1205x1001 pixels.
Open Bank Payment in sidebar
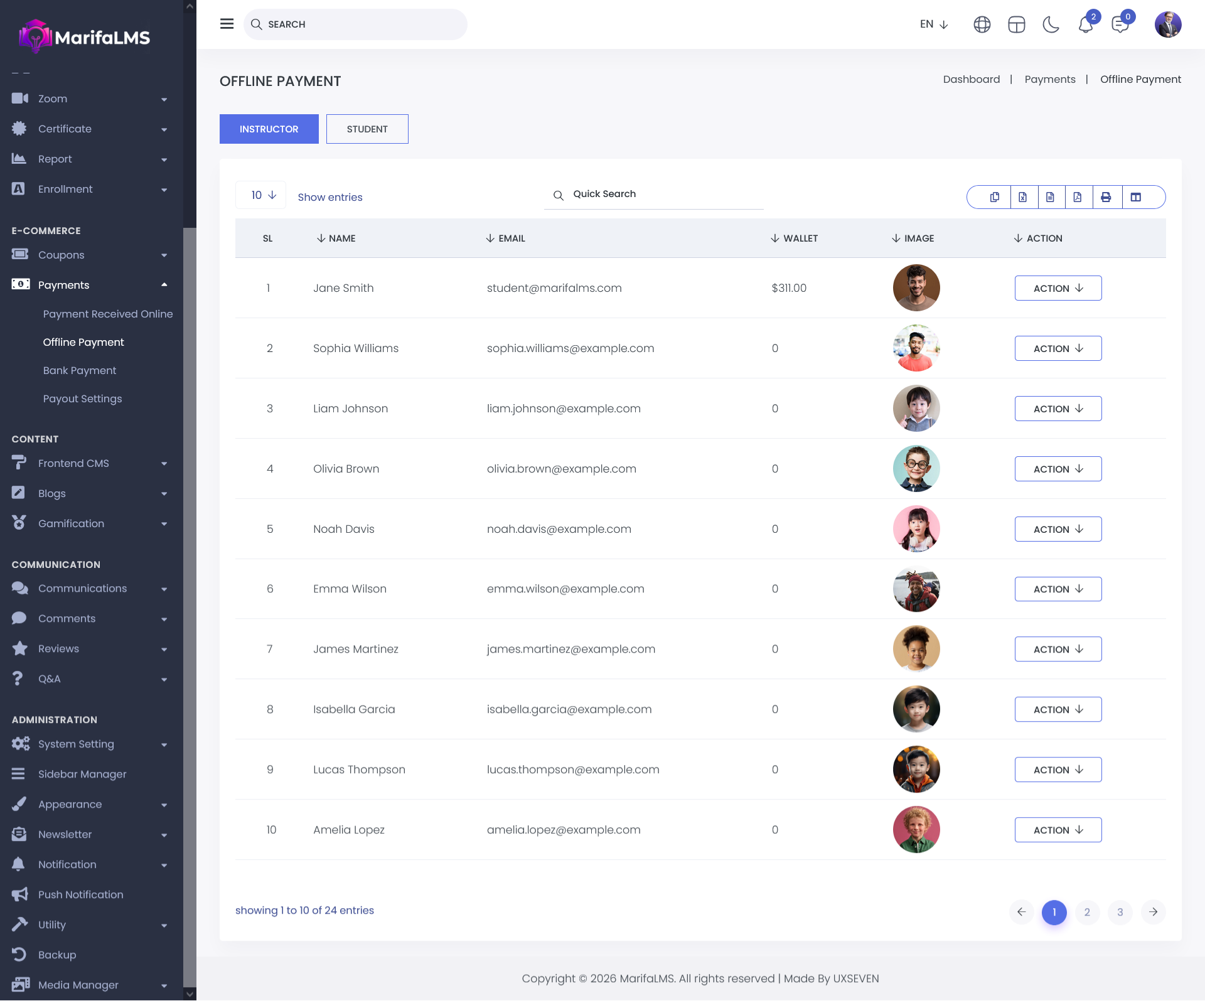pyautogui.click(x=80, y=370)
